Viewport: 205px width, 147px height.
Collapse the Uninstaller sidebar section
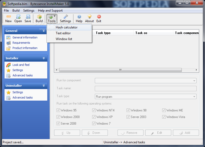point(44,86)
